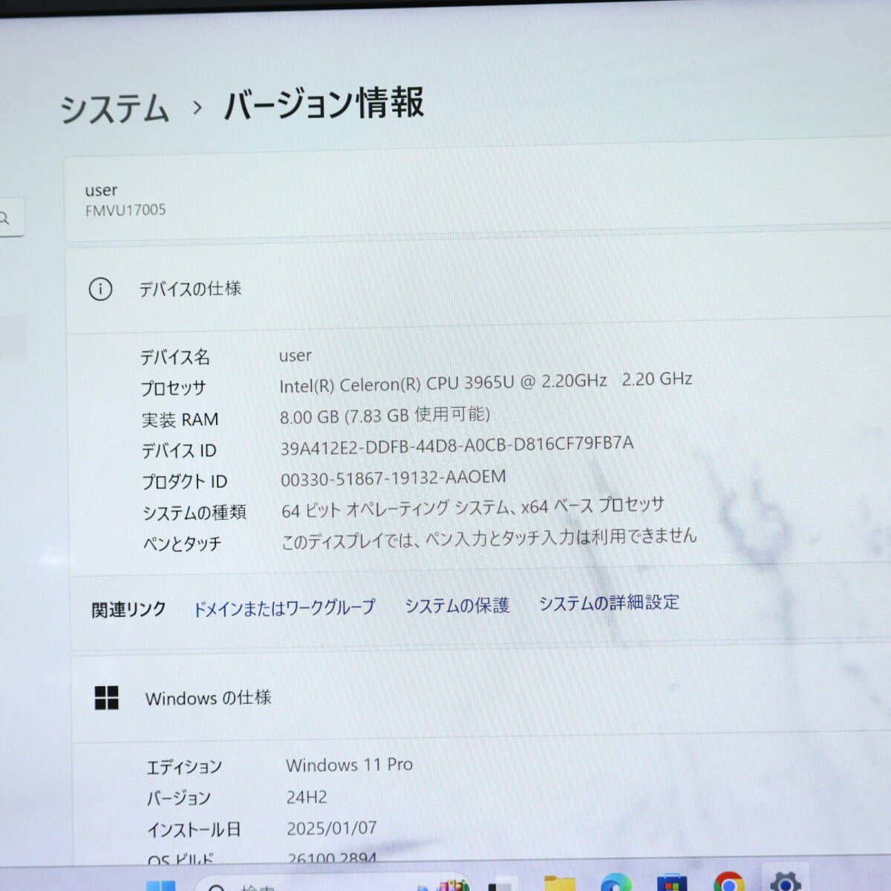Screen dimensions: 891x891
Task: Click the プロダクト ID label
Action: click(x=184, y=482)
